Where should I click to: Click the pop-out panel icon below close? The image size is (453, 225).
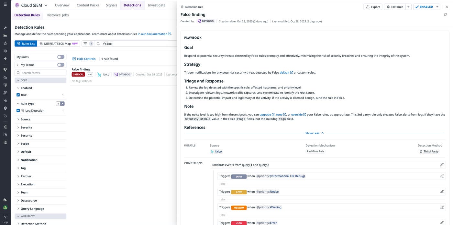click(446, 15)
